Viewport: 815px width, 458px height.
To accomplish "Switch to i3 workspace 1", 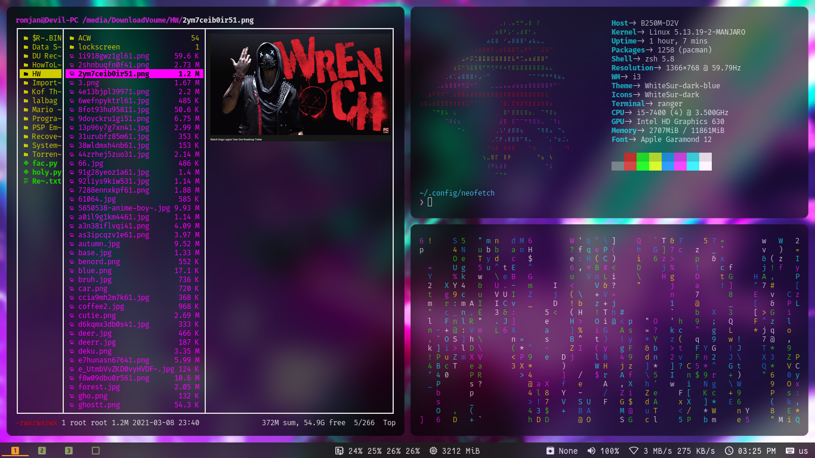I will click(x=16, y=450).
